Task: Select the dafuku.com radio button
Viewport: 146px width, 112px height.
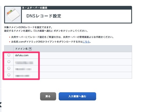Action: click(9, 55)
